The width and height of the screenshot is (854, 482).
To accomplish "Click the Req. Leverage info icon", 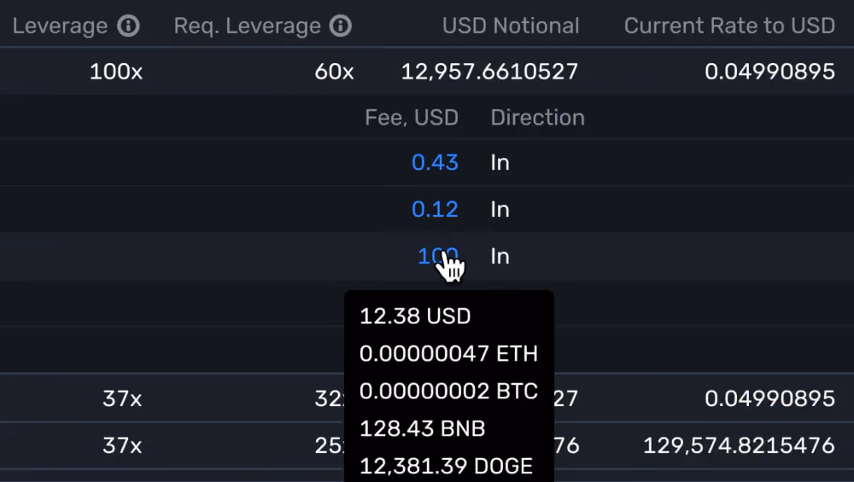I will point(341,26).
